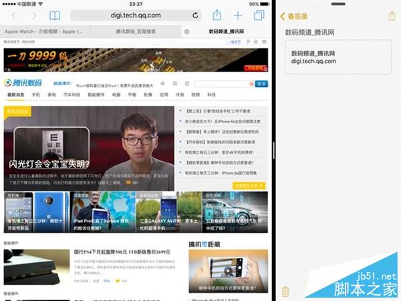Open the 影像 nav category
Image resolution: width=401 pixels, height=301 pixels.
148,95
